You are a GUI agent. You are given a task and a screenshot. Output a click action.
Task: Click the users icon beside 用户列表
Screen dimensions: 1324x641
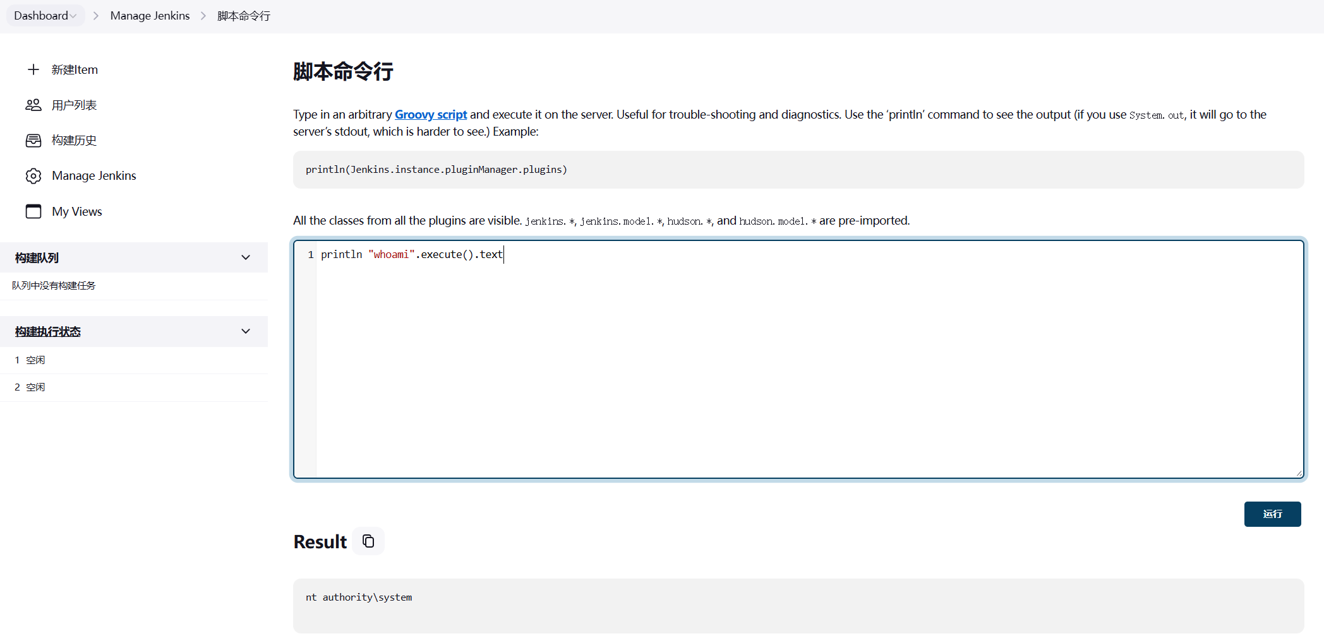point(33,105)
